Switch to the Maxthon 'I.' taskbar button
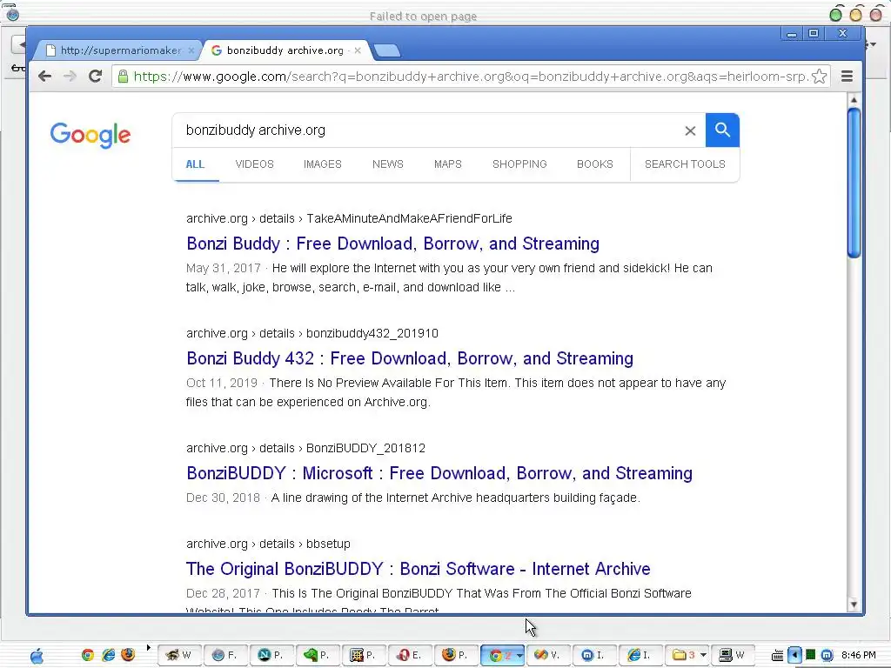 (593, 655)
